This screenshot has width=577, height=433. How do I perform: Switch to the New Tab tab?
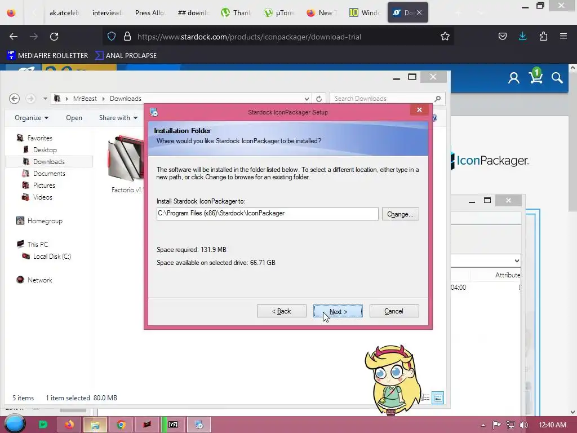click(322, 13)
